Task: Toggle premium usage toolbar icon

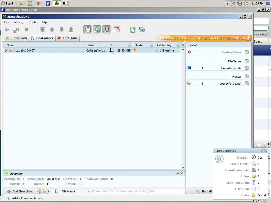Action: tap(107, 30)
